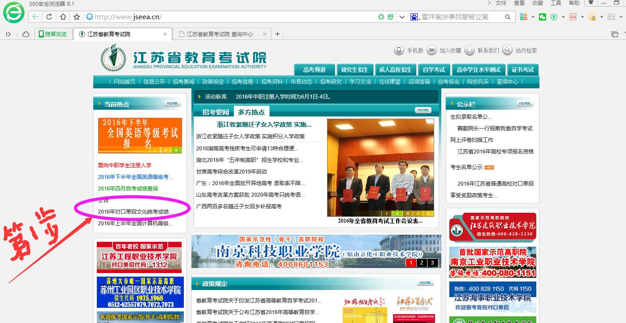
Task: Click the star bookmark icon beside address bar
Action: [x=77, y=17]
